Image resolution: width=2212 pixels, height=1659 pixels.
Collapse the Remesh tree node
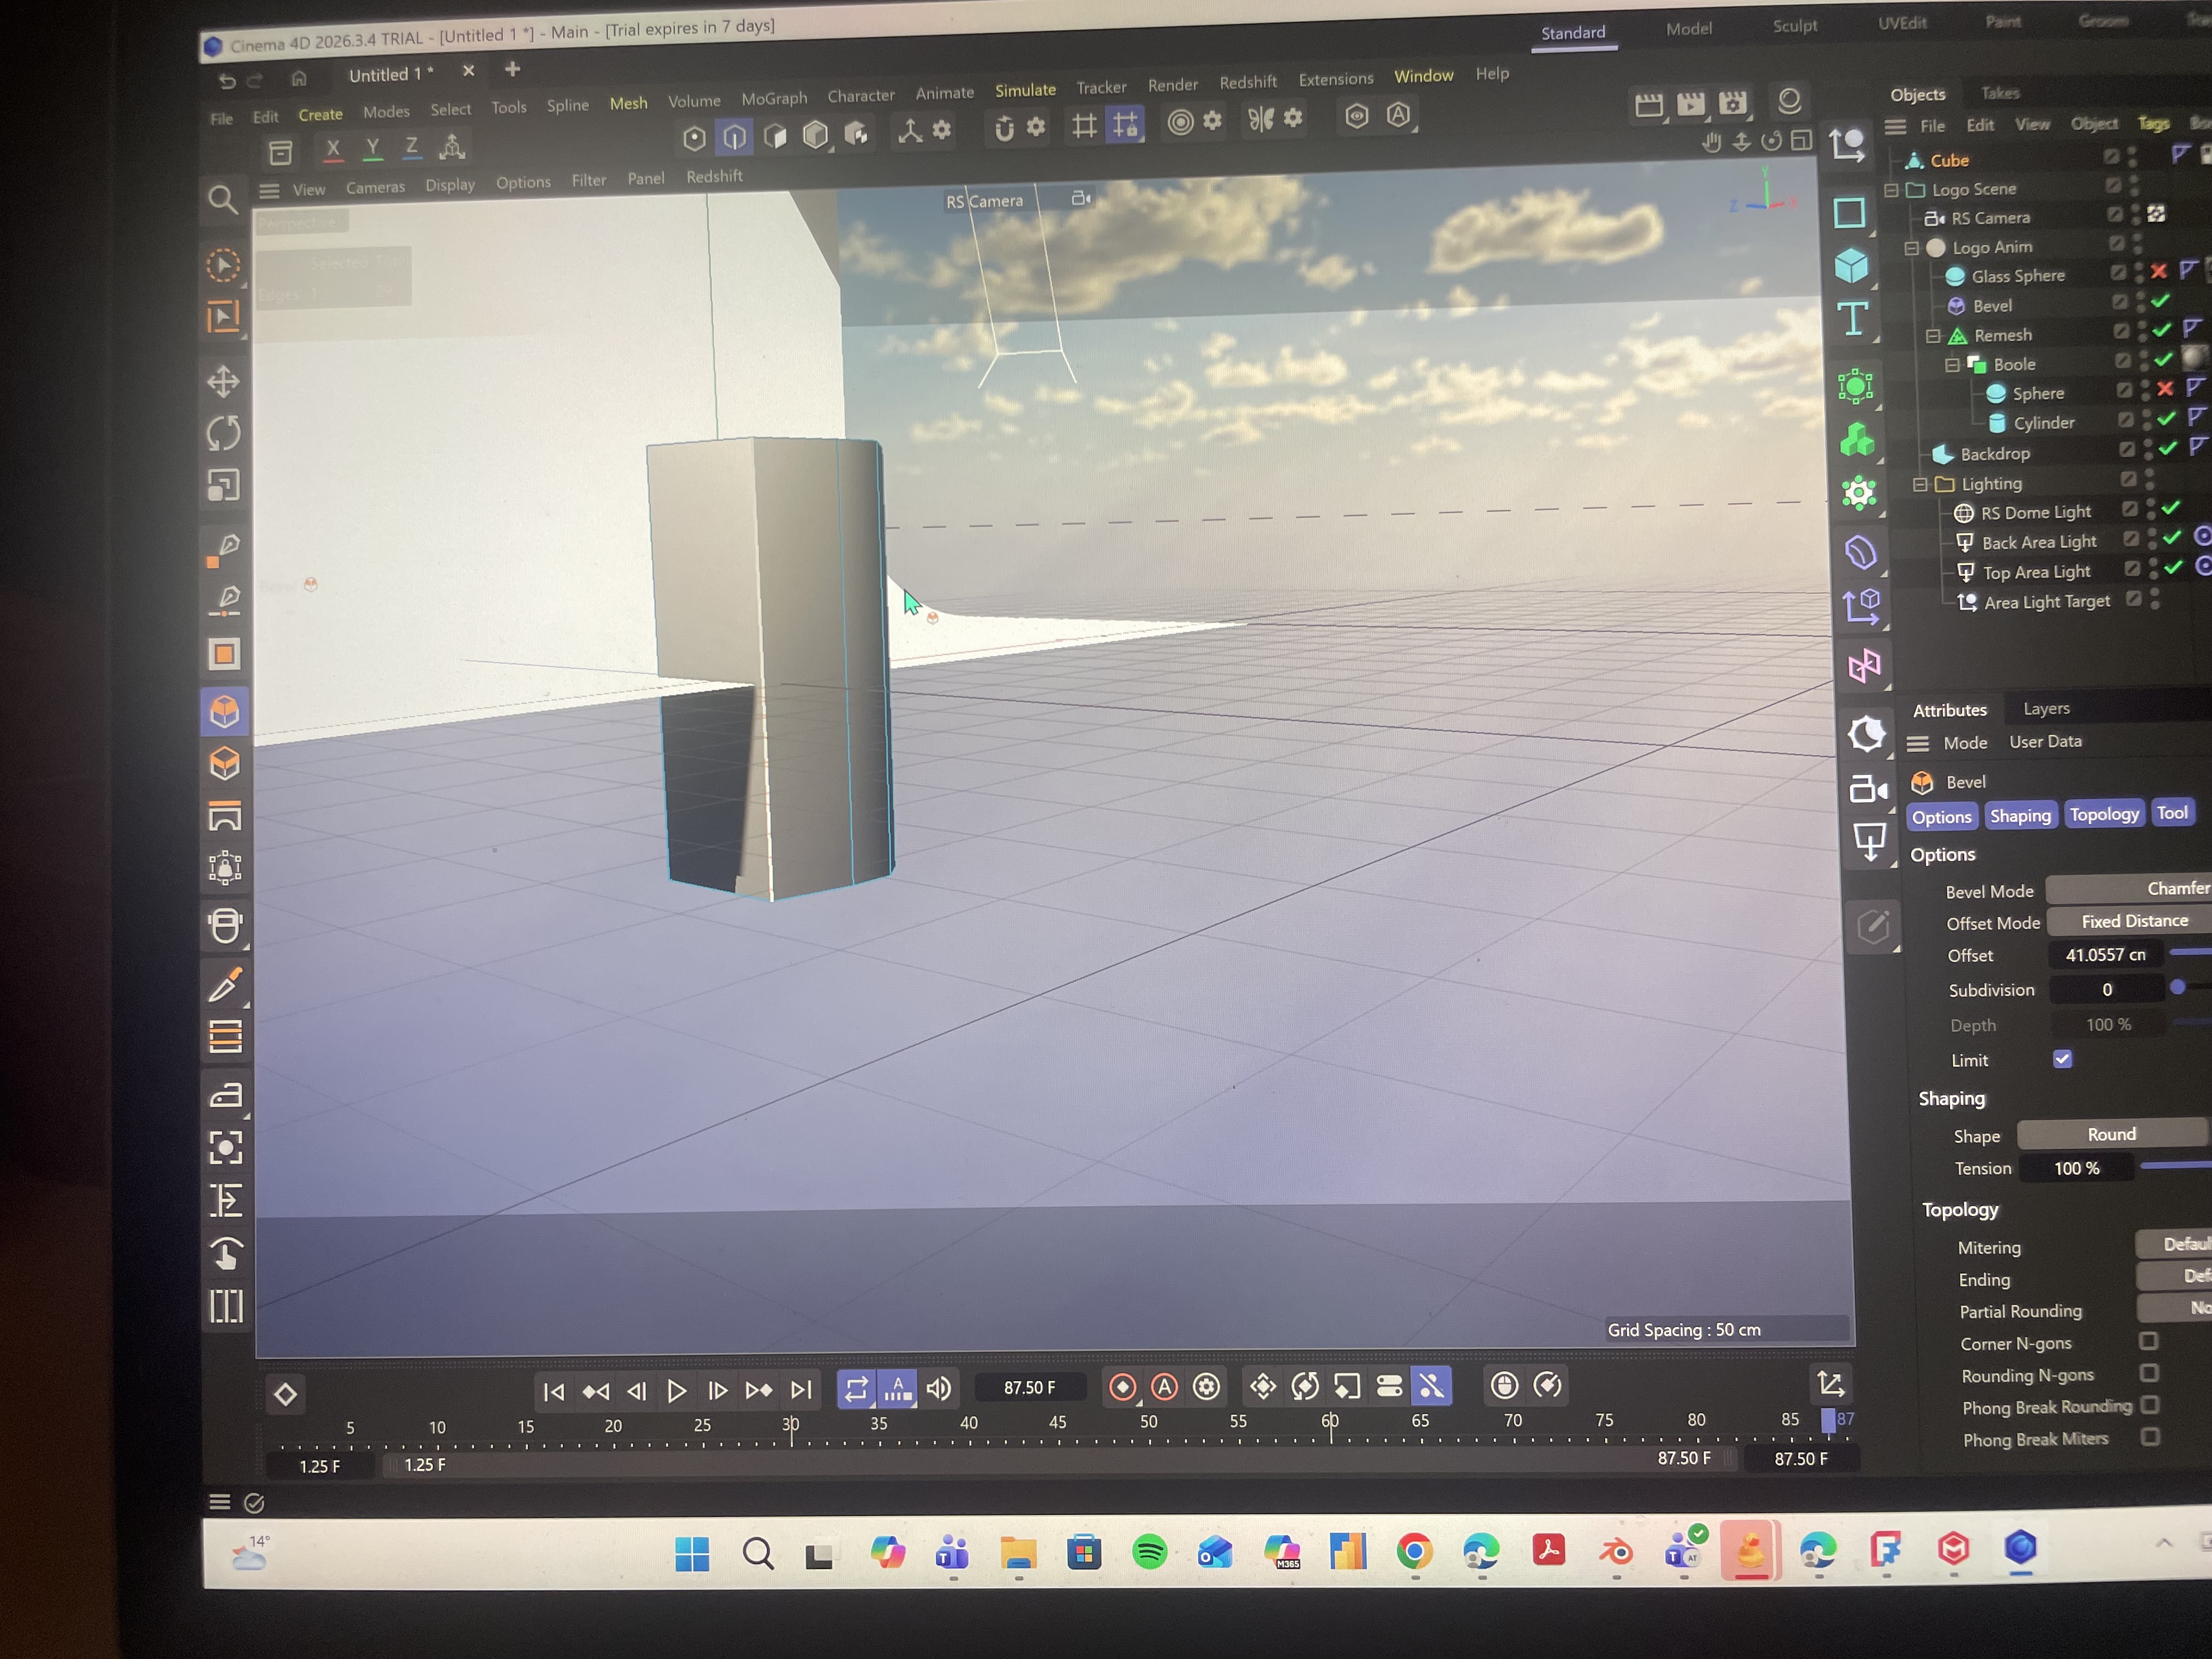1932,336
